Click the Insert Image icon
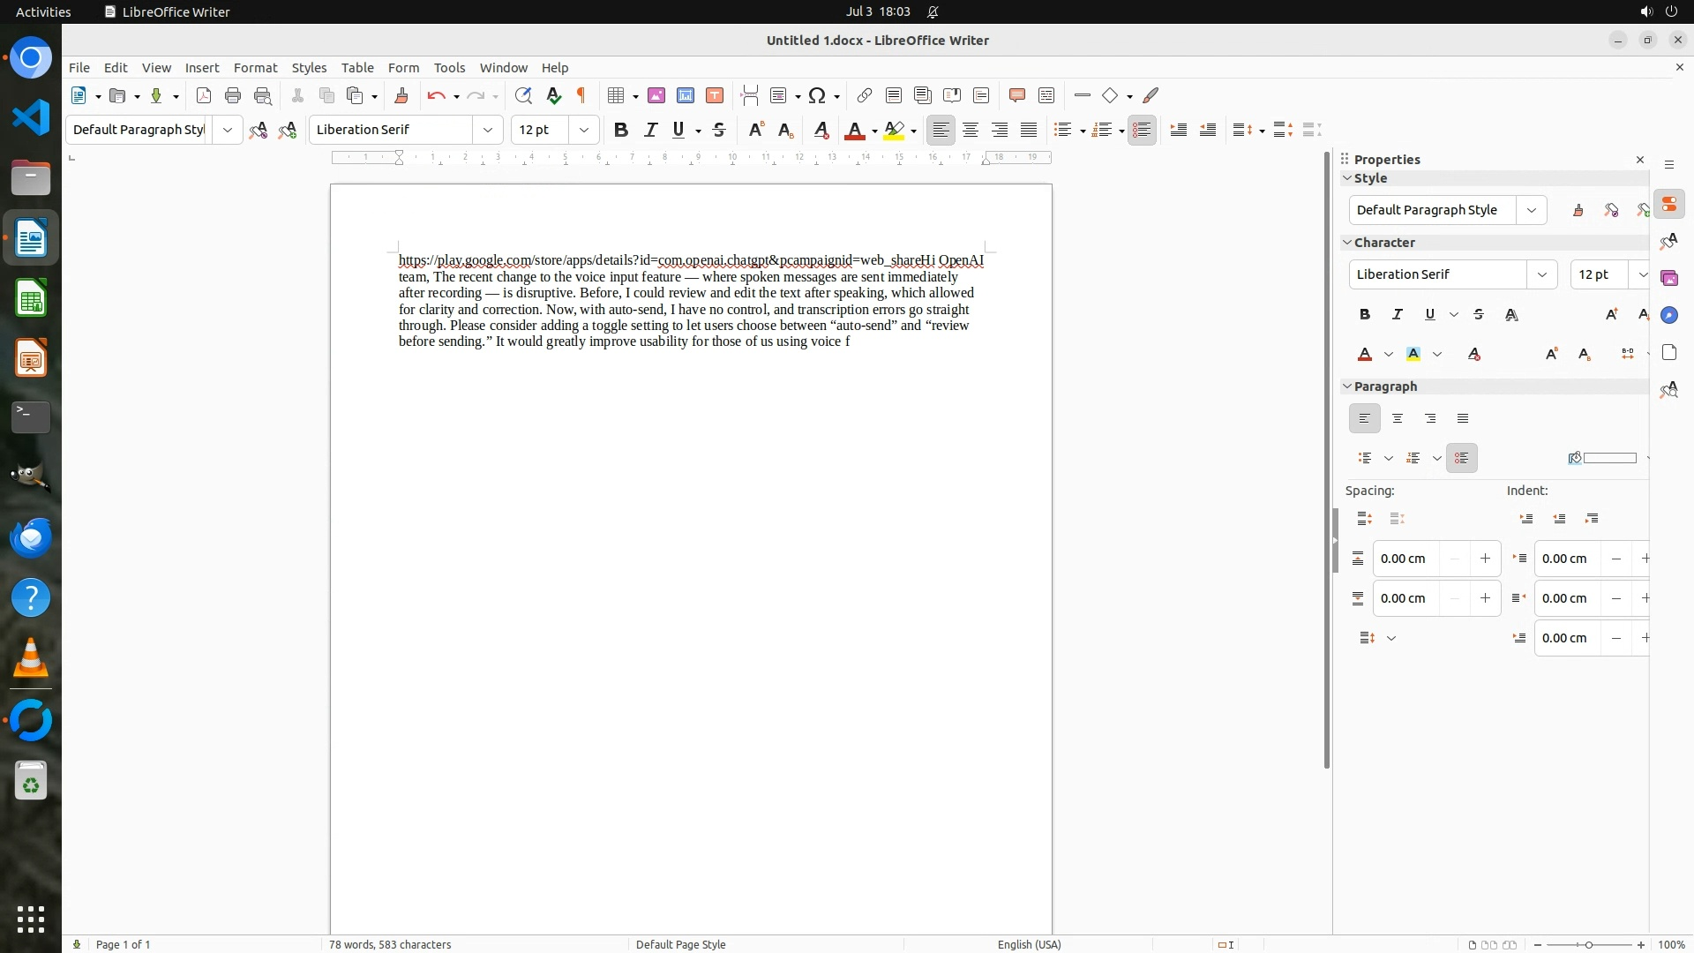1694x953 pixels. pos(656,95)
